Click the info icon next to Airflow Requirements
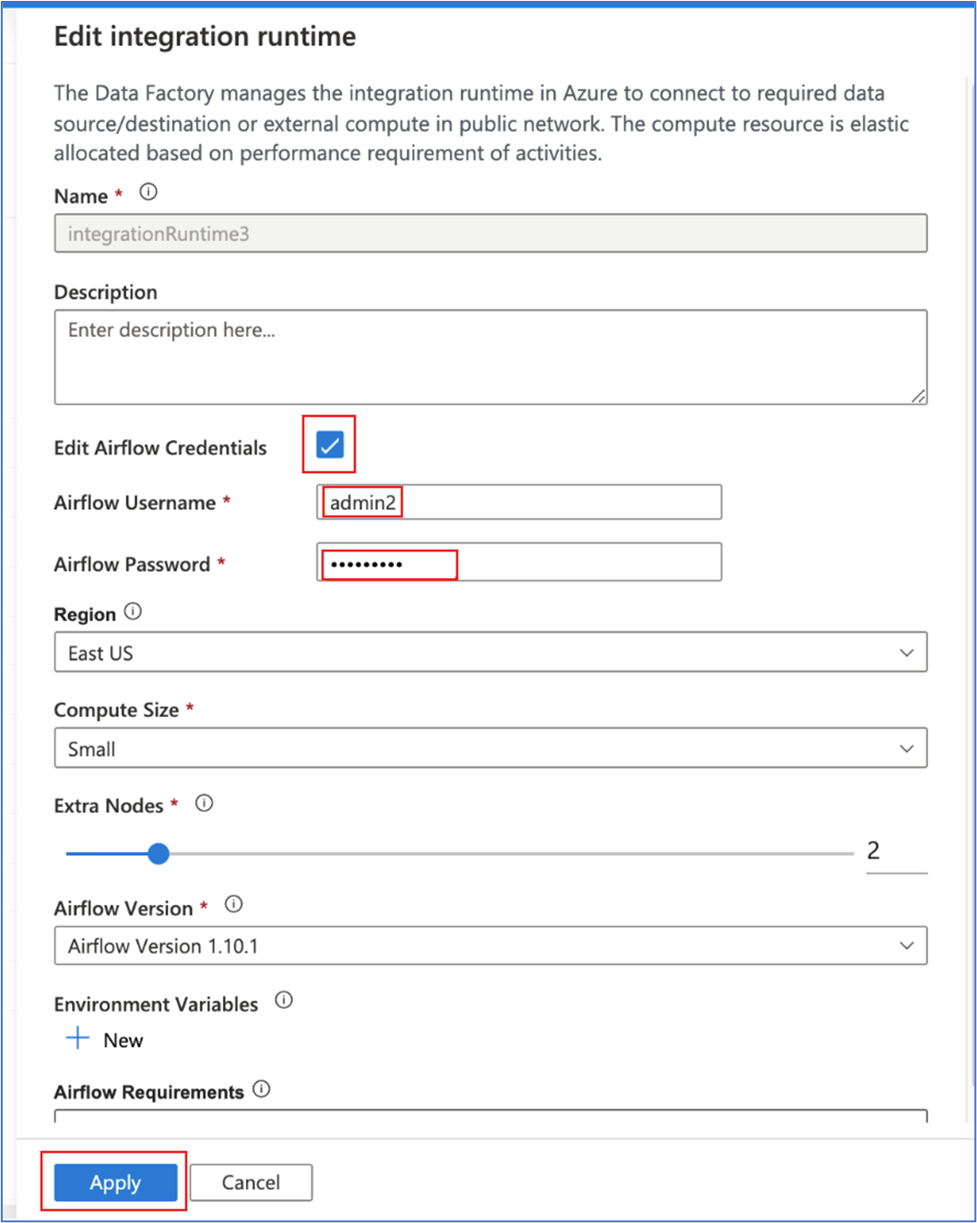The width and height of the screenshot is (977, 1223). click(x=262, y=1089)
